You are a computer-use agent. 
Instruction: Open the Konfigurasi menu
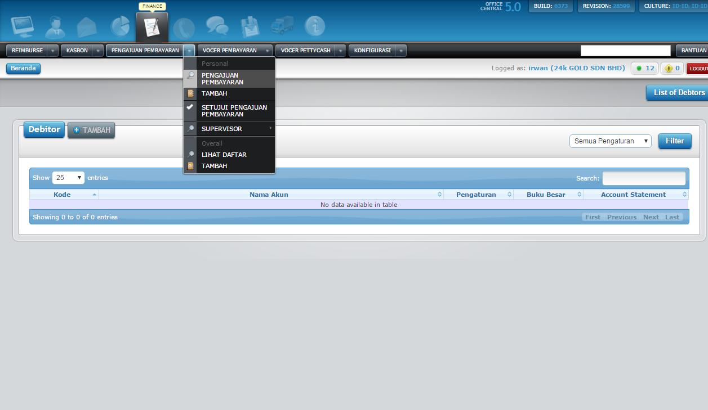click(x=372, y=51)
